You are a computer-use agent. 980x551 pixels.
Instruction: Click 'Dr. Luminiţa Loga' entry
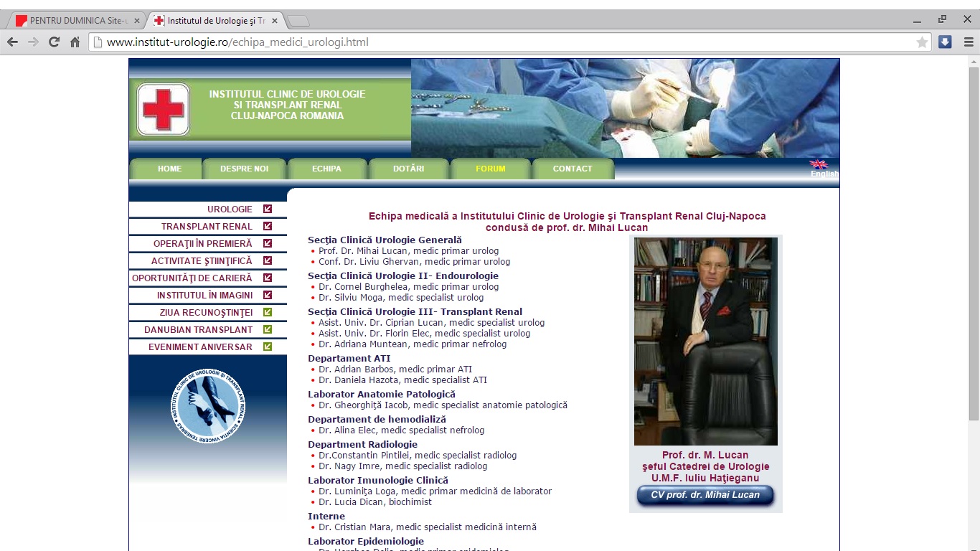point(435,491)
